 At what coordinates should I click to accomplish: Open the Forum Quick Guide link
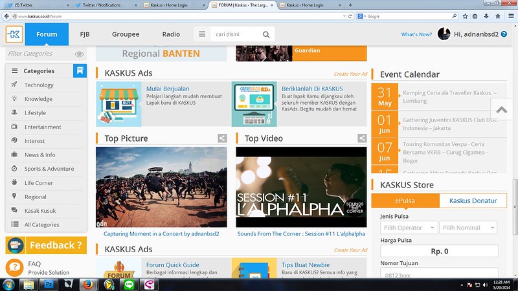(172, 264)
